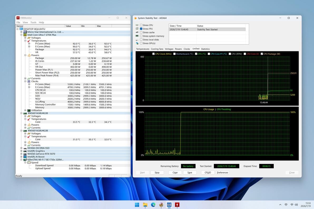Switch to AIDA64 via the taskbar 64 icon
This screenshot has width=314, height=209.
(x=169, y=205)
